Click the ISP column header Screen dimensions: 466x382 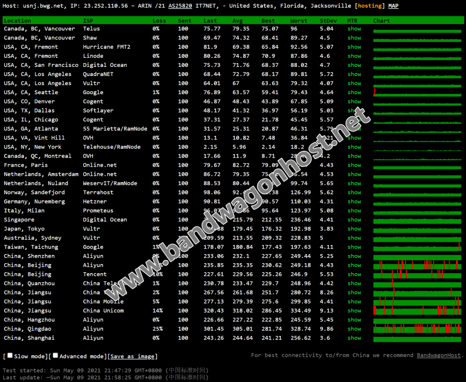88,21
